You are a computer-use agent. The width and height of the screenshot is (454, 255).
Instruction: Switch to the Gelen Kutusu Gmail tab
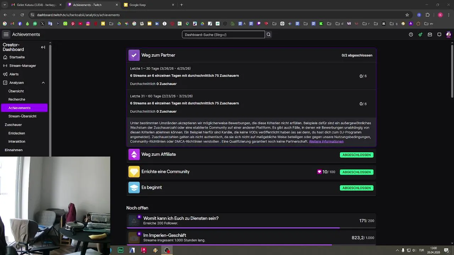(36, 5)
